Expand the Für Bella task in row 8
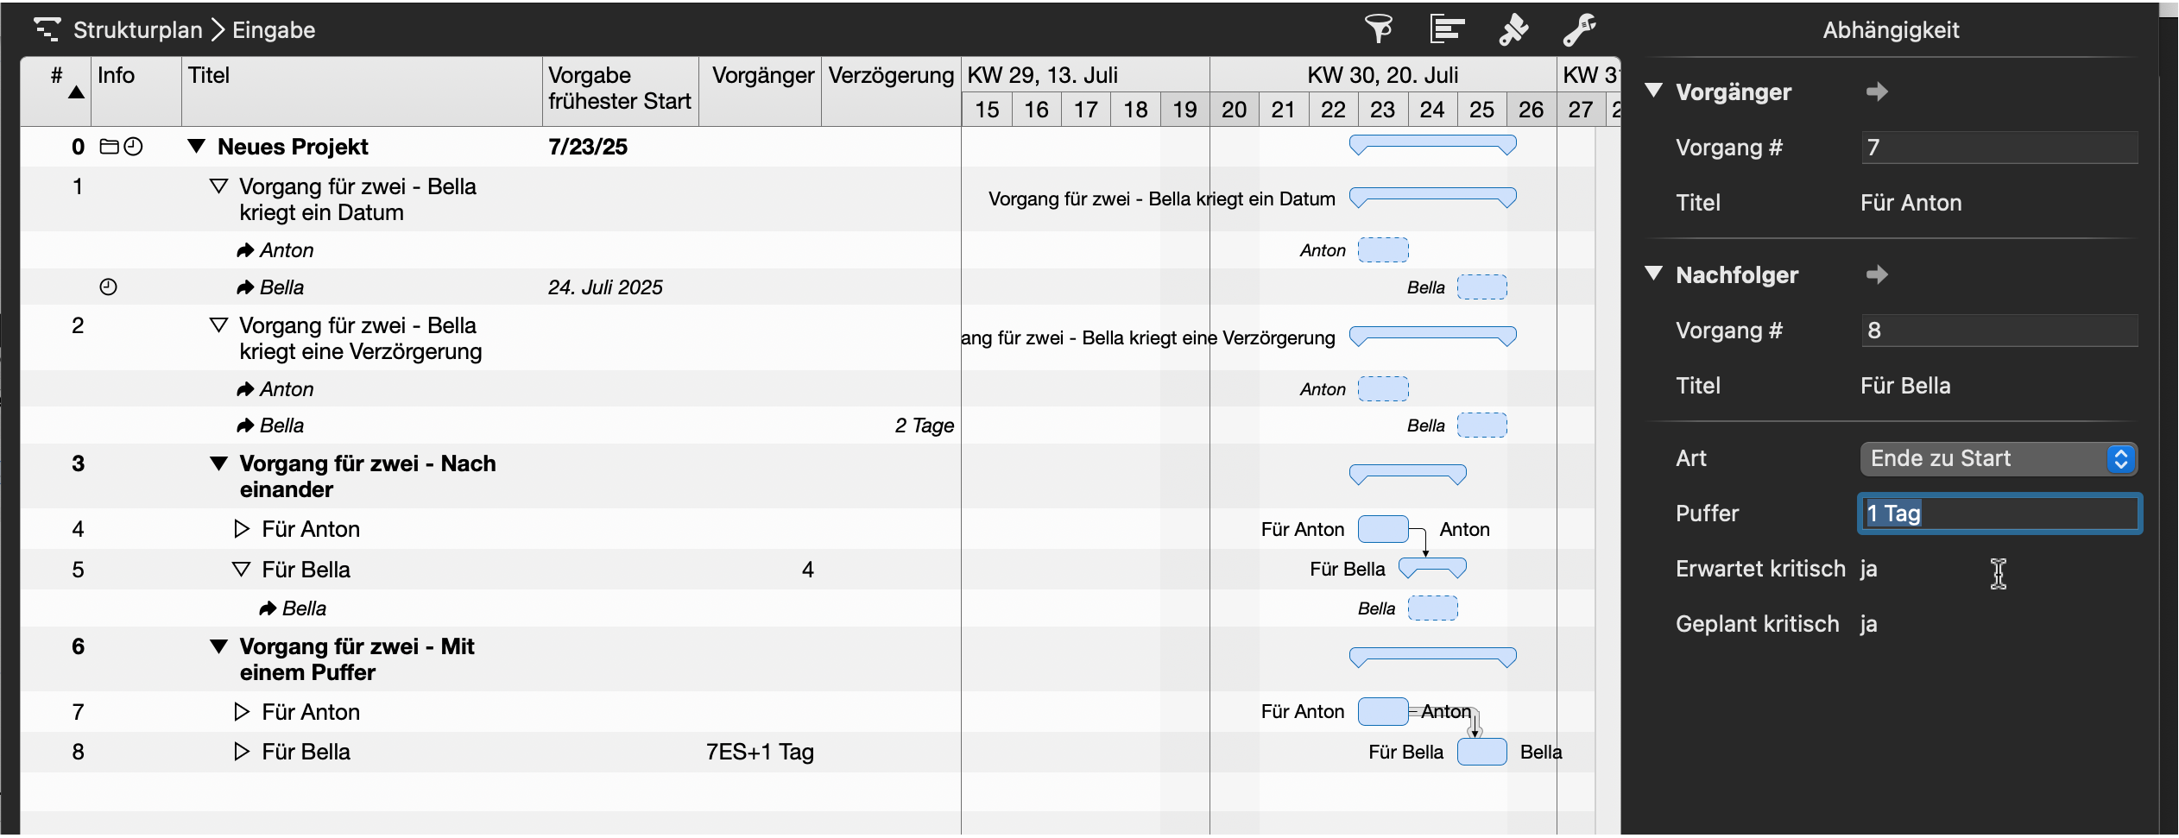This screenshot has width=2179, height=838. [x=242, y=752]
